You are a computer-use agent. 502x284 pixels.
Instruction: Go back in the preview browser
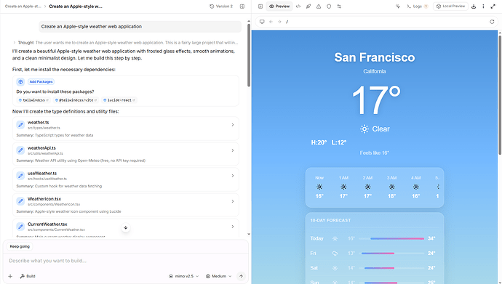[x=271, y=22]
